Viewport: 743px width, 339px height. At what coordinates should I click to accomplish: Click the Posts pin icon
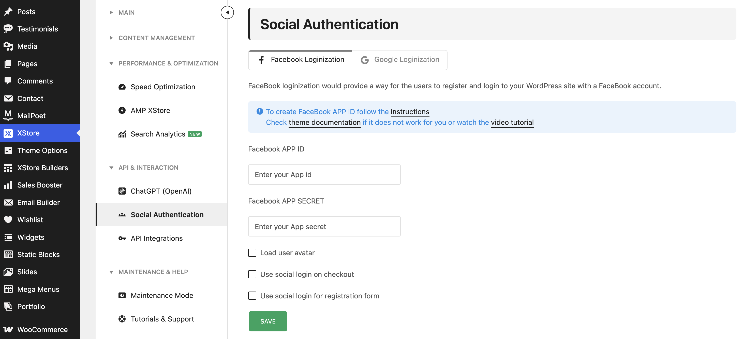pos(8,11)
